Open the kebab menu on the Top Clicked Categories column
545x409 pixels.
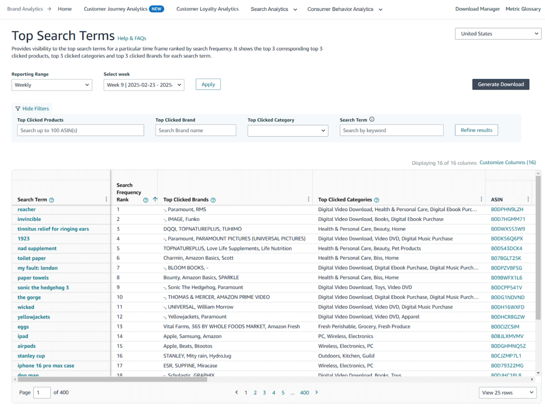481,199
